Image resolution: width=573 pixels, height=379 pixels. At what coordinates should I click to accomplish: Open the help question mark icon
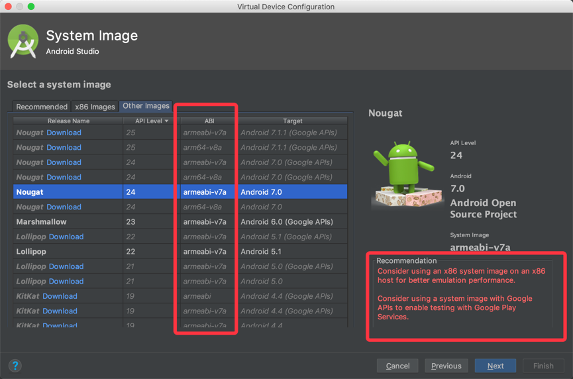pyautogui.click(x=15, y=366)
